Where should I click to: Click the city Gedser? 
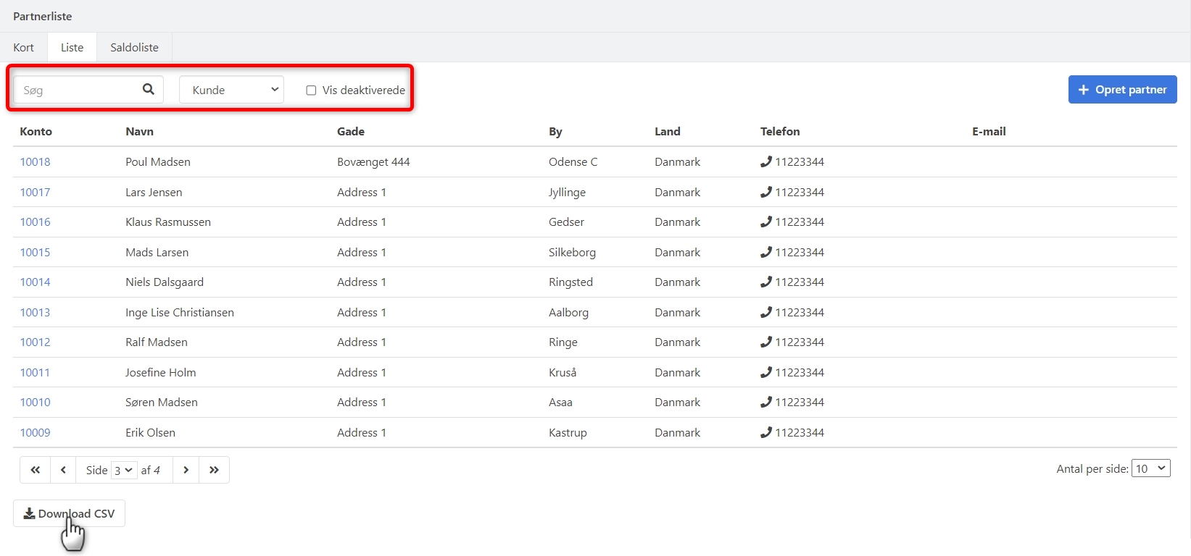coord(566,222)
